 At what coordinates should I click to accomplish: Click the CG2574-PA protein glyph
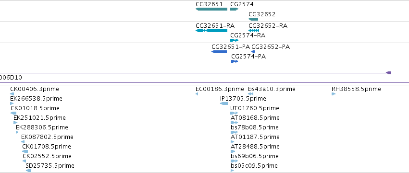[x=235, y=61]
